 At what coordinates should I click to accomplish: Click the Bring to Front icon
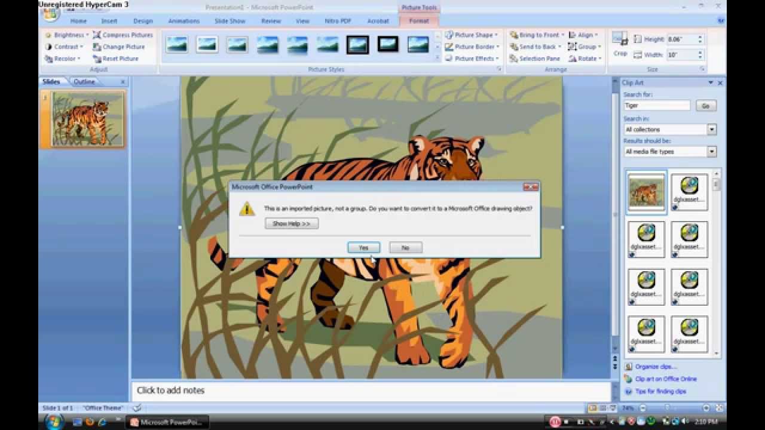(x=514, y=35)
